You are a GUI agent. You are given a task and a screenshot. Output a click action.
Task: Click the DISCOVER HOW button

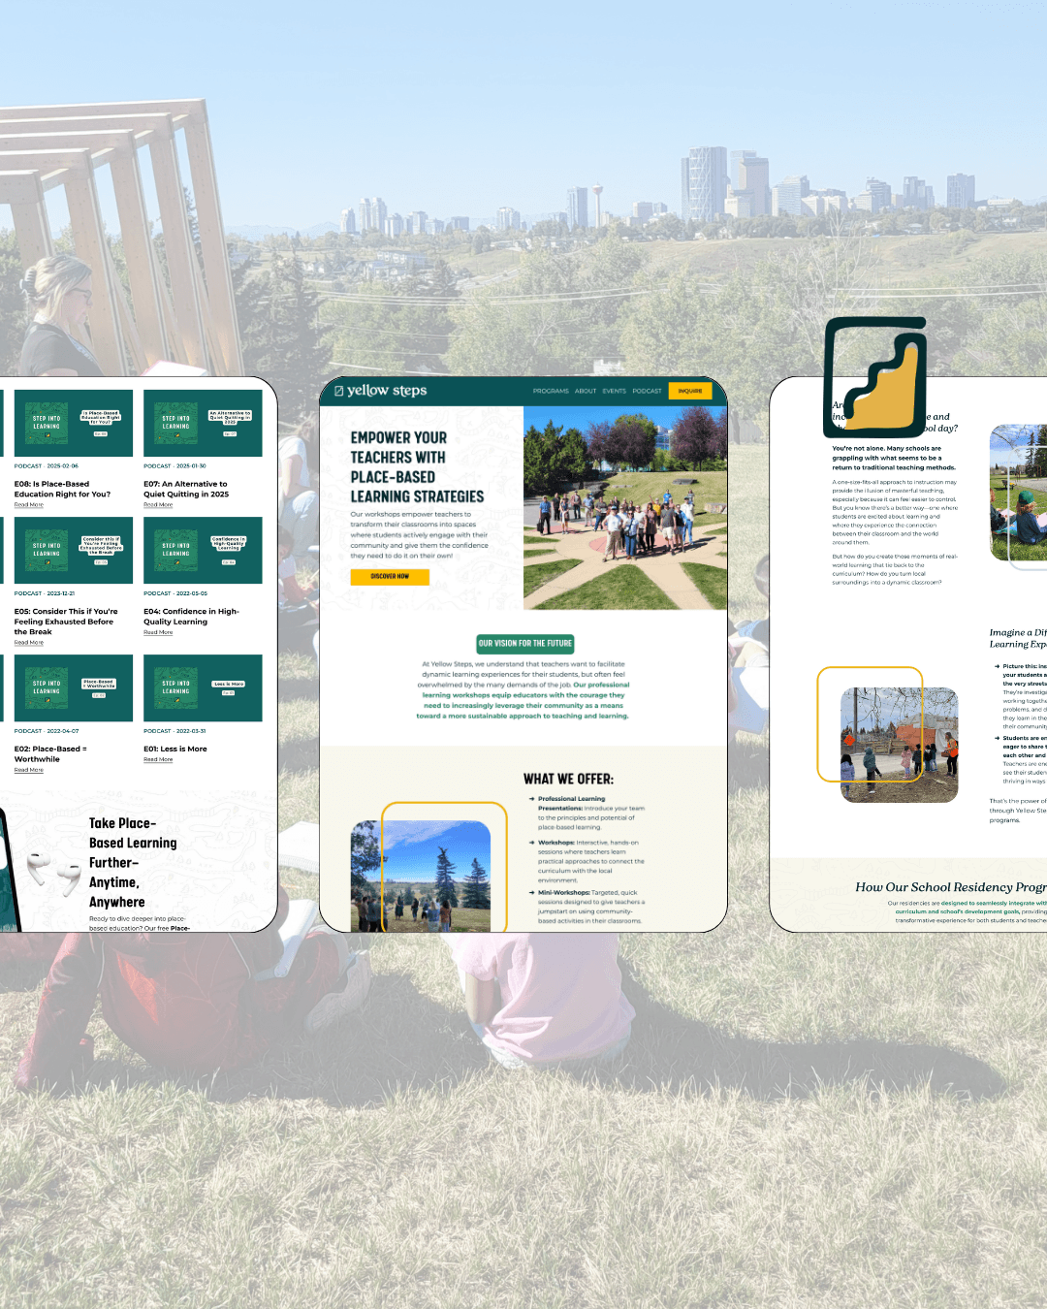pos(390,576)
